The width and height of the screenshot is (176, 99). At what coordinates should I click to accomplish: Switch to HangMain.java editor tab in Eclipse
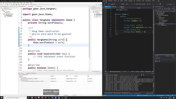click(23, 6)
